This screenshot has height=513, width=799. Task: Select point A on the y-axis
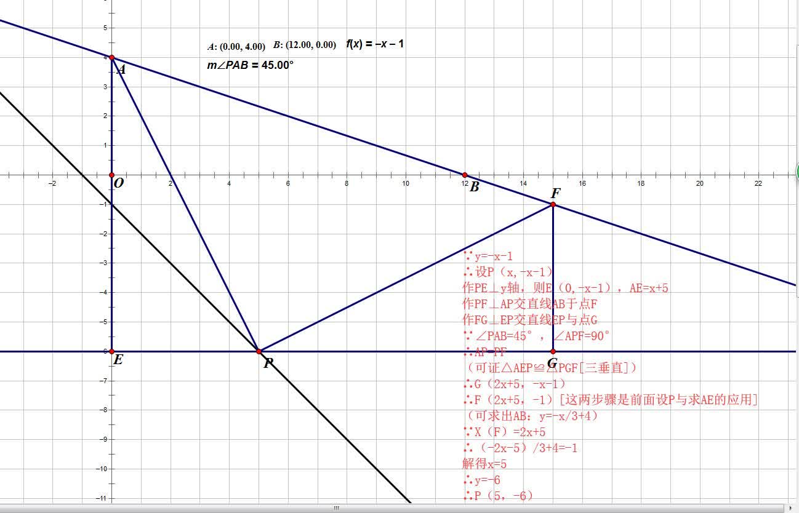tap(111, 57)
